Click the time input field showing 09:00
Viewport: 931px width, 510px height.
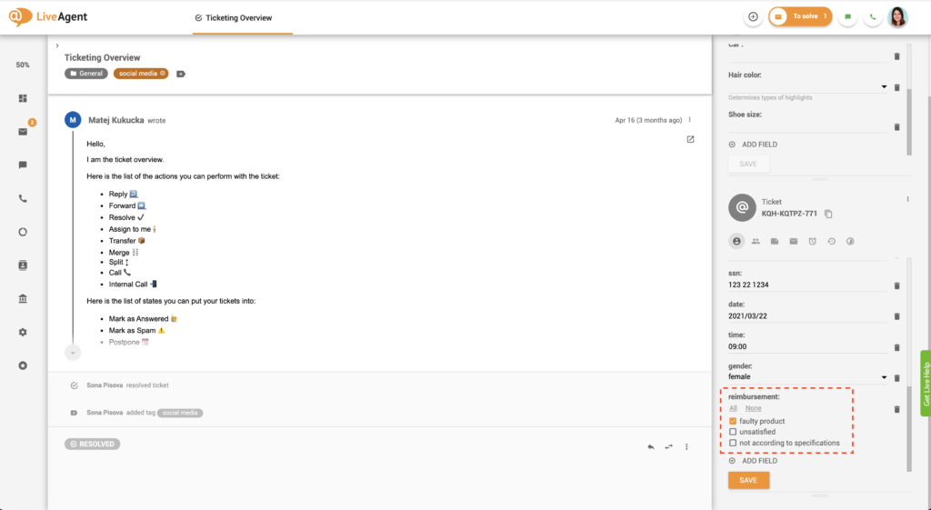tap(805, 346)
